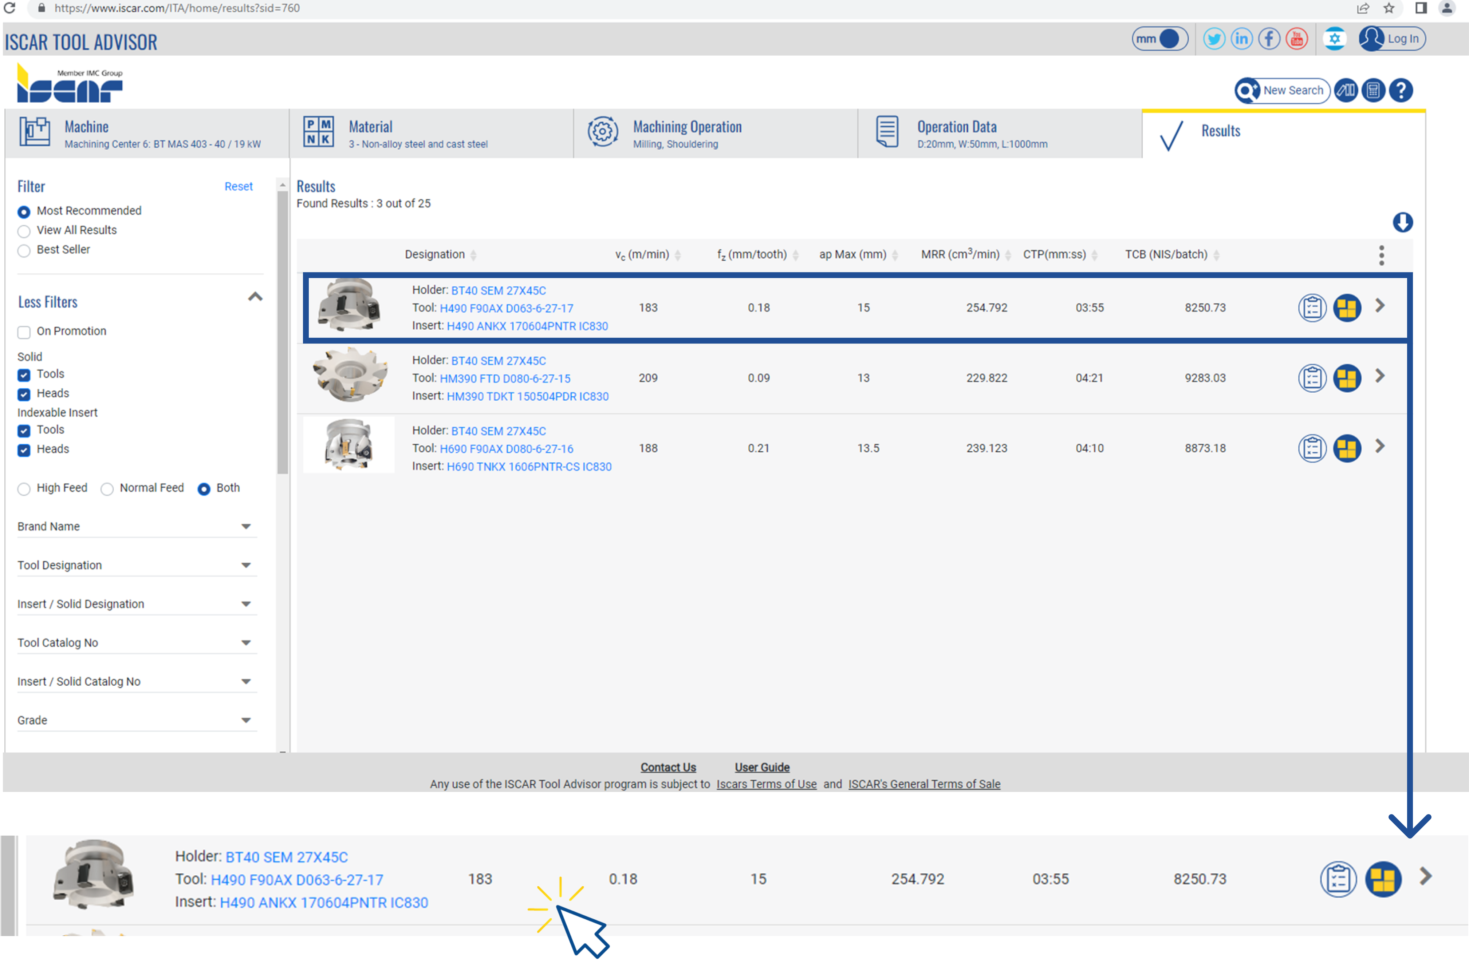Screen dimensions: 1469x971
Task: Click the New Search button
Action: [x=1282, y=90]
